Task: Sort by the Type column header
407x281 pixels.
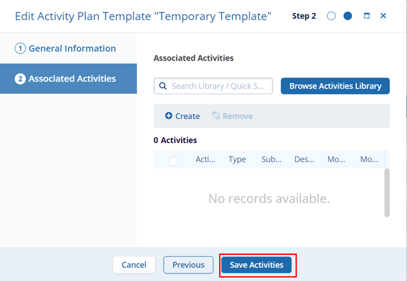Action: click(237, 159)
